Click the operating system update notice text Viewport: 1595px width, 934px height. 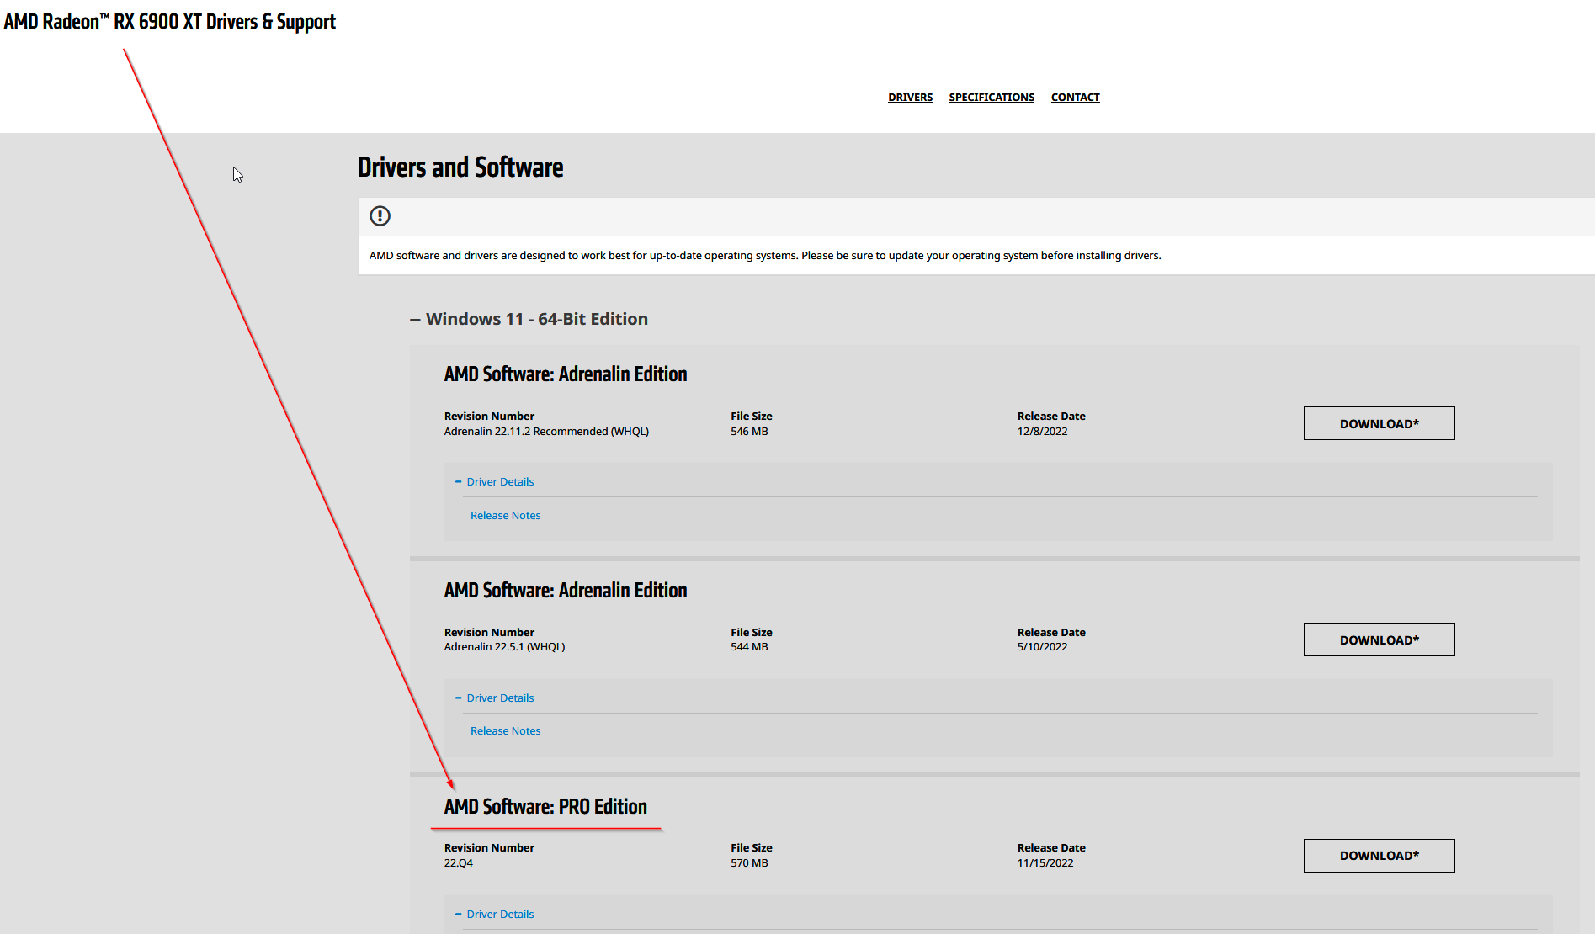pos(765,256)
